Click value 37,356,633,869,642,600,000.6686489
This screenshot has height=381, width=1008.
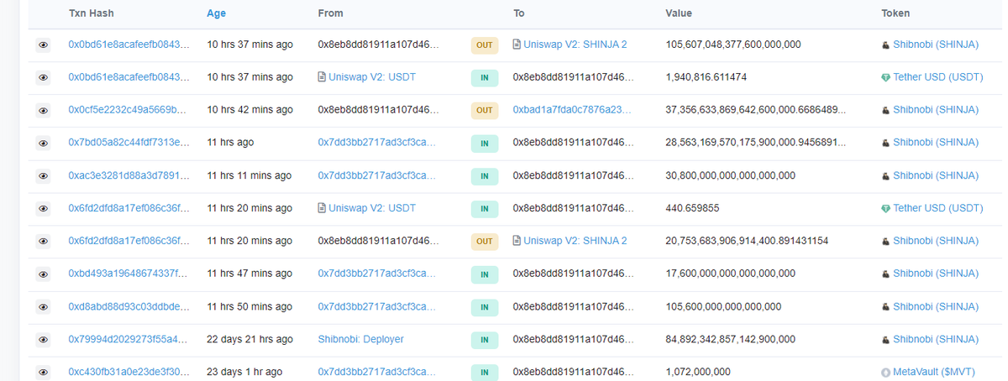[756, 110]
